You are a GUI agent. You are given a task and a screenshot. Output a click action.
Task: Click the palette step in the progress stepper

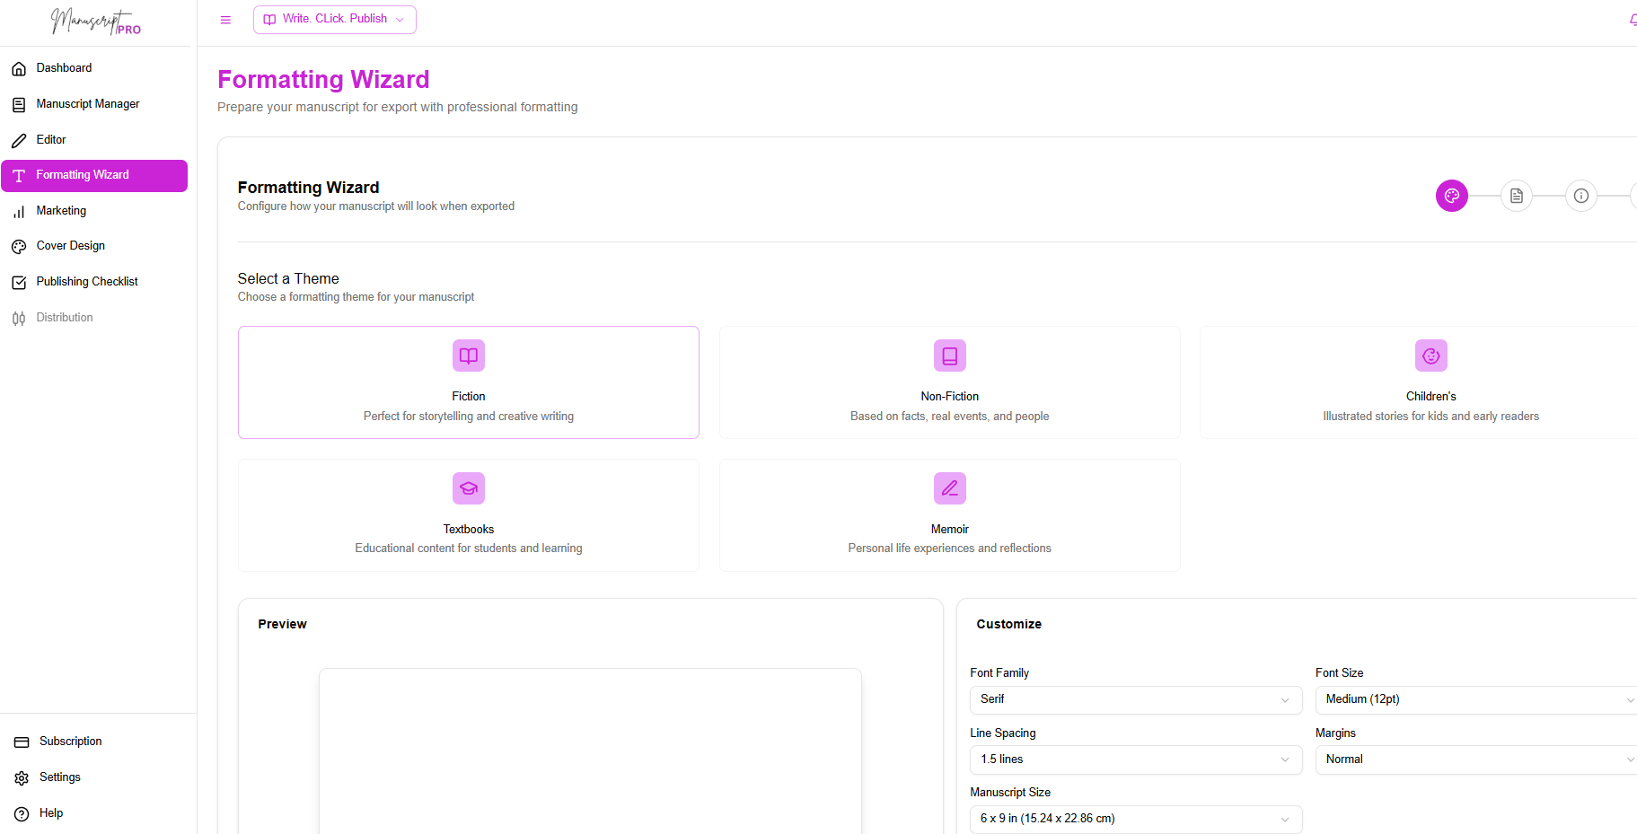[x=1451, y=196]
